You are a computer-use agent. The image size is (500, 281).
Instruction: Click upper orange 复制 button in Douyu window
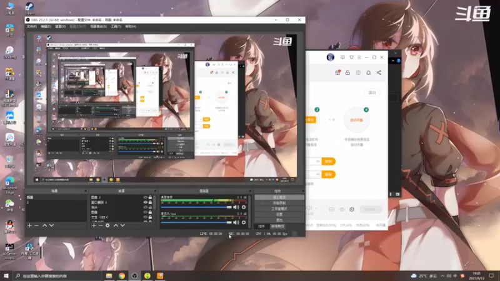[329, 161]
